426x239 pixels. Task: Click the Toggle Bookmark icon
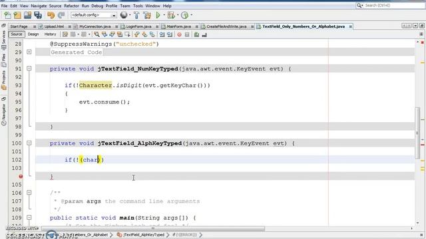pos(152,35)
